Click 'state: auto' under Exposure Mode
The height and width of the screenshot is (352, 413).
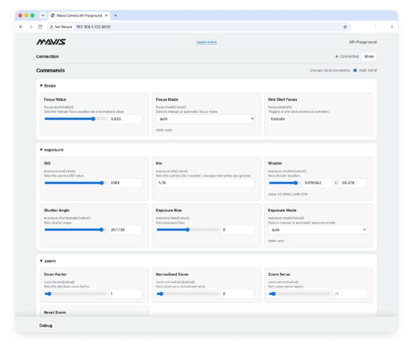[x=276, y=241]
